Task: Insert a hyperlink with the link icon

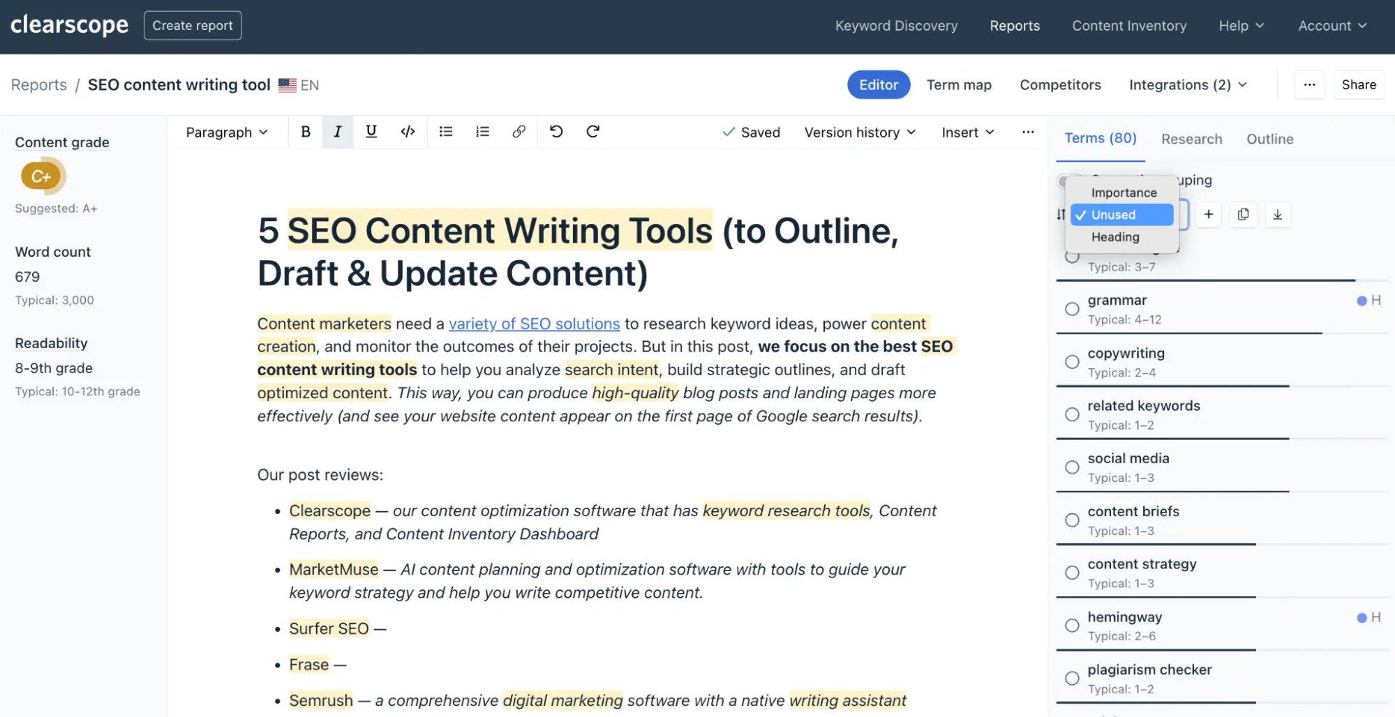Action: coord(519,132)
